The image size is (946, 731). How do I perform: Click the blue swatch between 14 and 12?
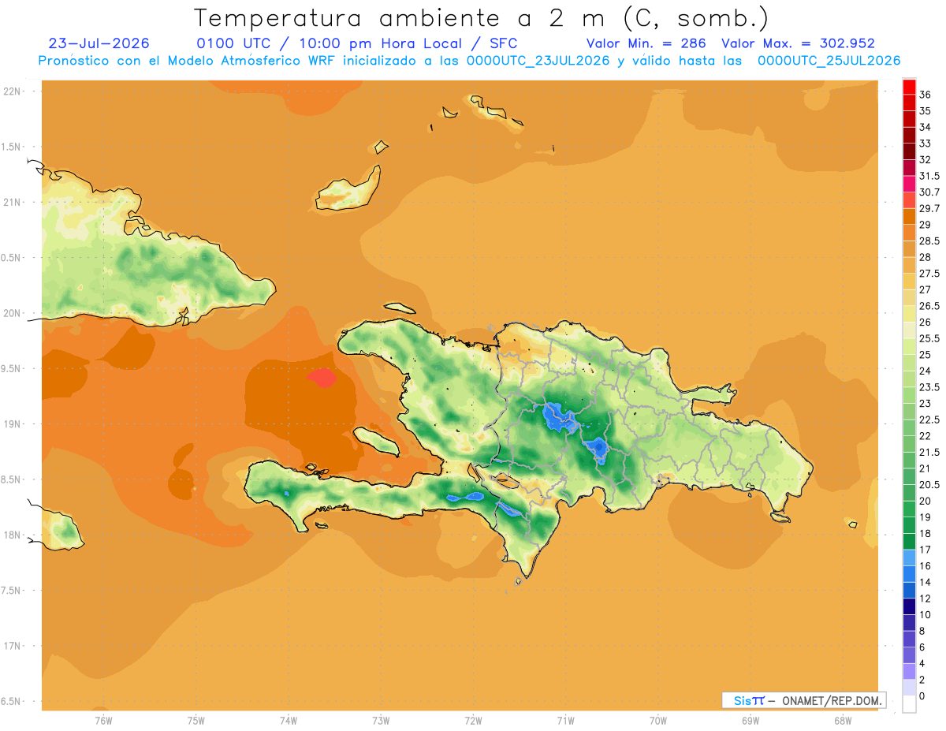pyautogui.click(x=909, y=590)
